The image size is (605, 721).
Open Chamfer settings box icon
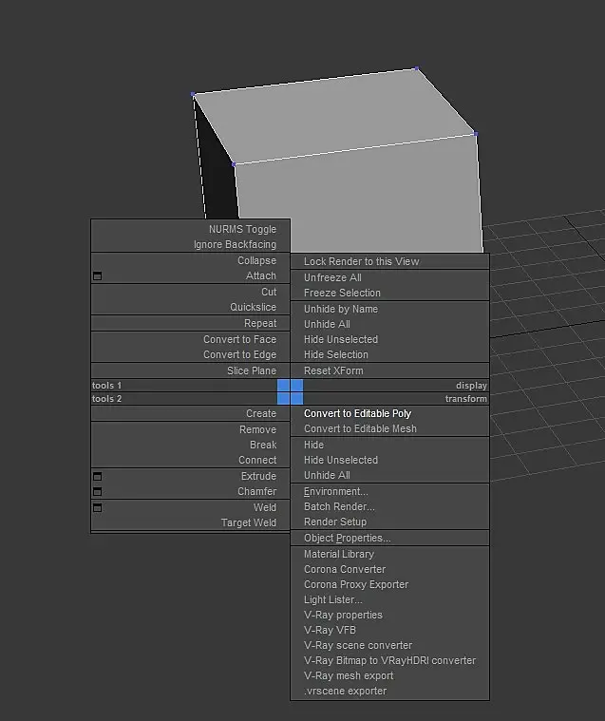(x=97, y=491)
